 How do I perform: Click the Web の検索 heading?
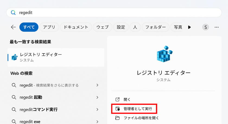click(x=21, y=73)
